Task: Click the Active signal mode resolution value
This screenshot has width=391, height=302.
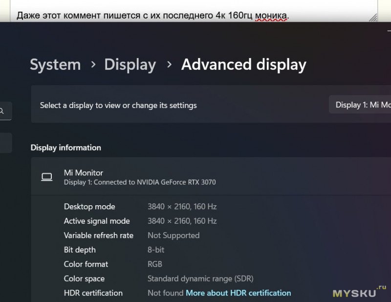Action: 182,221
